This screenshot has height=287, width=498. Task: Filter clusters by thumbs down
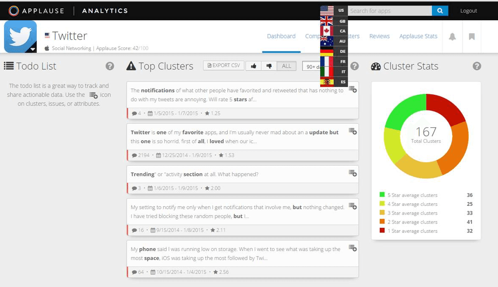click(269, 66)
